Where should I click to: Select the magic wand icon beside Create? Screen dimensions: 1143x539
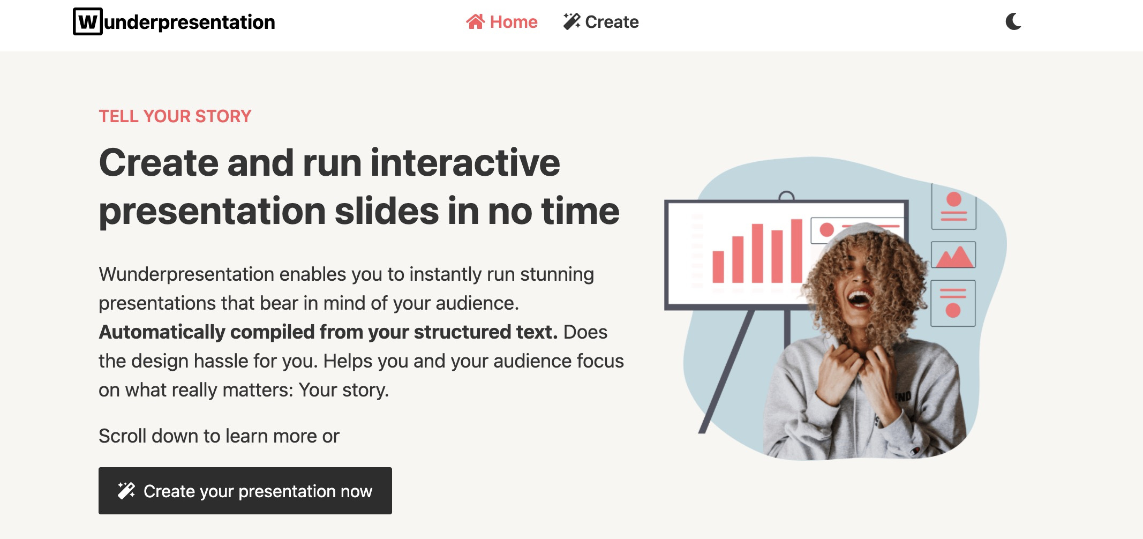[x=571, y=21]
